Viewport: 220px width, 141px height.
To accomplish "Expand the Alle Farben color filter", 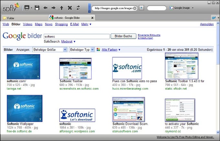I will click(111, 50).
